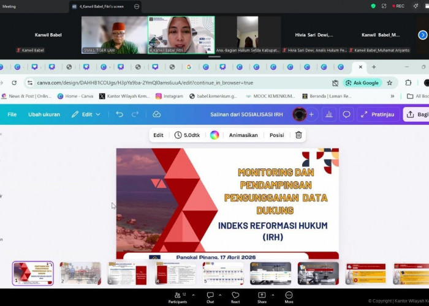Open the Zoom Chat
Image resolution: width=429 pixels, height=306 pixels.
coord(210,297)
